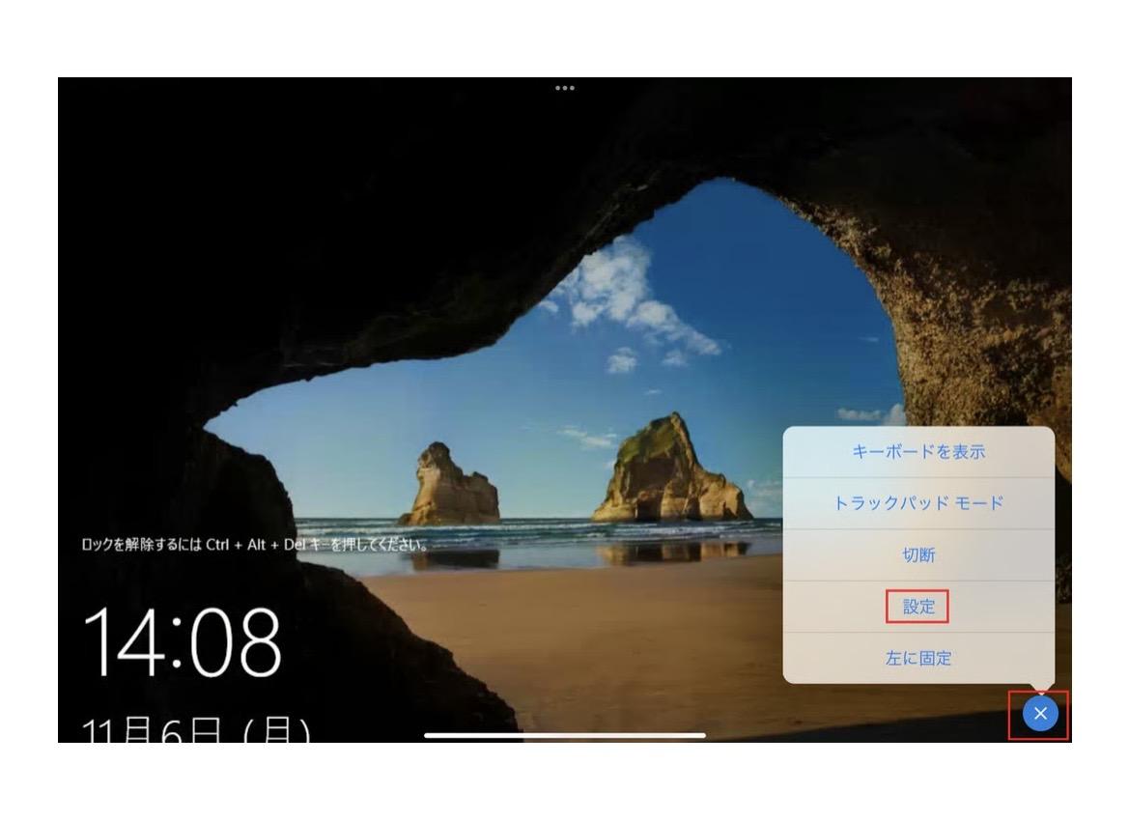Click the Ctrl + Alt + Del unlock message
The height and width of the screenshot is (823, 1129).
255,545
